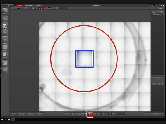Select the ellipse region tool left of circle

86,114
